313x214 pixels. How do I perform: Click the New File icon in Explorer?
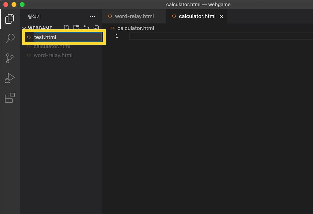(x=66, y=28)
